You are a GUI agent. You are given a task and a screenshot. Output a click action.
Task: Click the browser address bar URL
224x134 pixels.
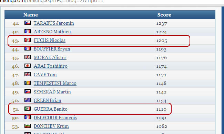(52, 1)
